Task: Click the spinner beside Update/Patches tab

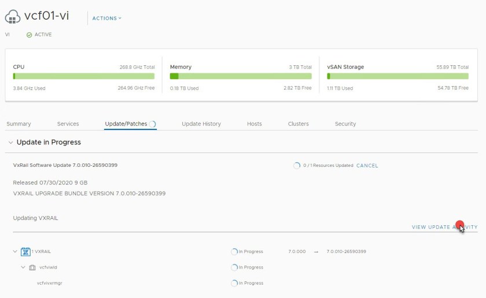Action: tap(152, 124)
